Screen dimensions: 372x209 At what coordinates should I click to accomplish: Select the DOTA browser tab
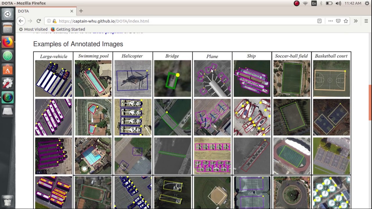(x=45, y=11)
